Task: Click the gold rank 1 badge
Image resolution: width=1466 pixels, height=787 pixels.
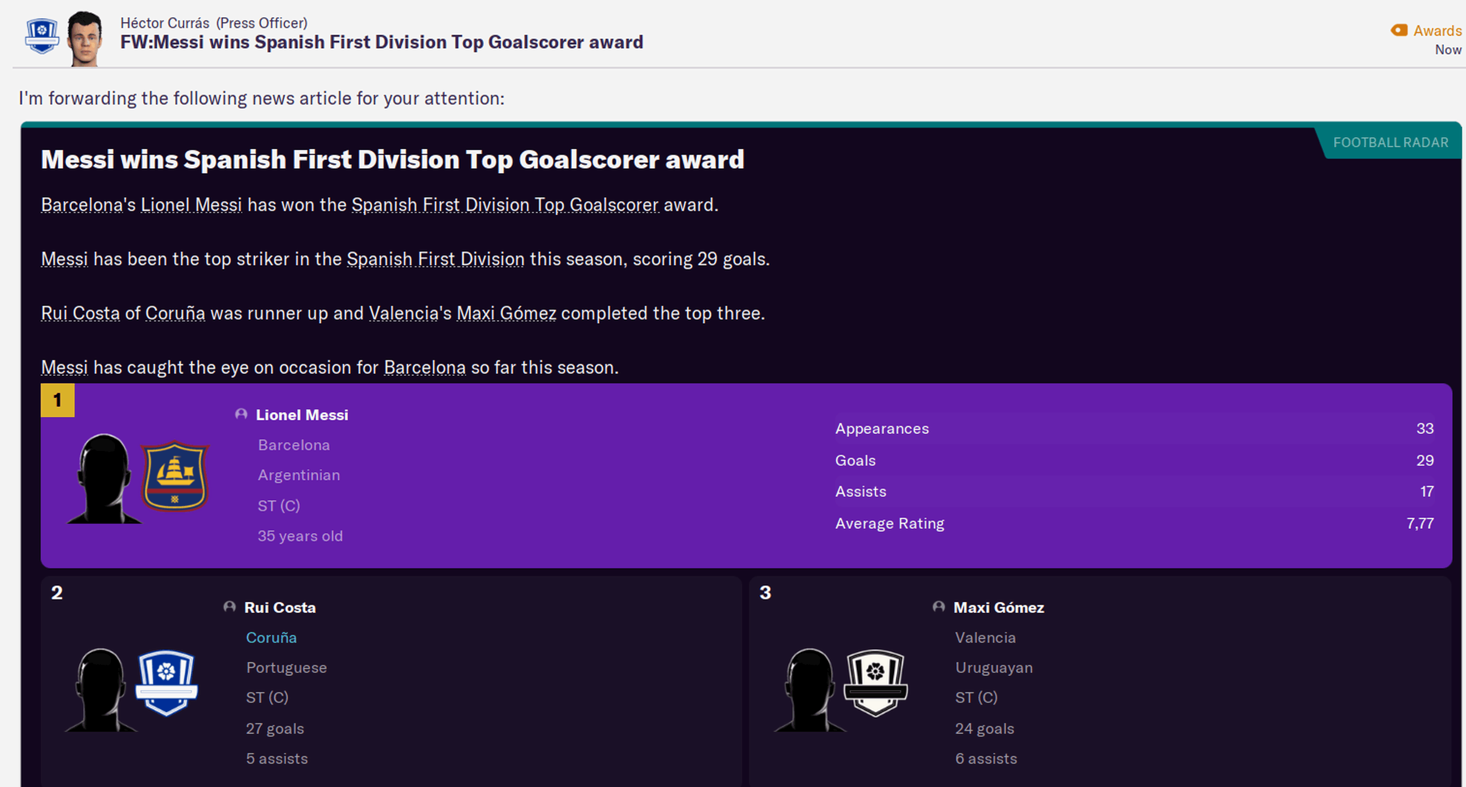Action: [x=57, y=401]
